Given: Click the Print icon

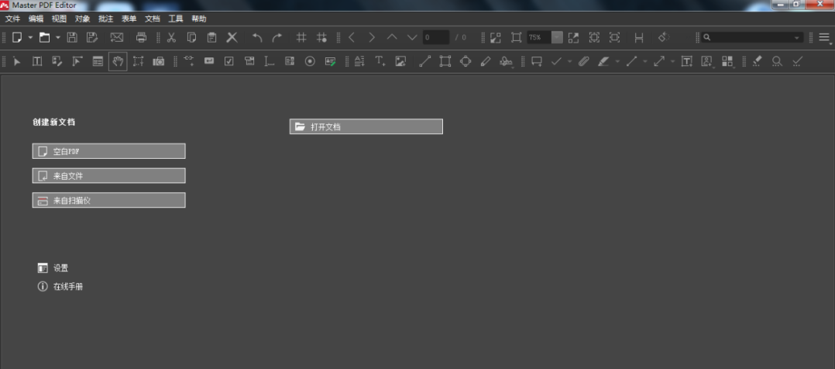Looking at the screenshot, I should coord(141,37).
